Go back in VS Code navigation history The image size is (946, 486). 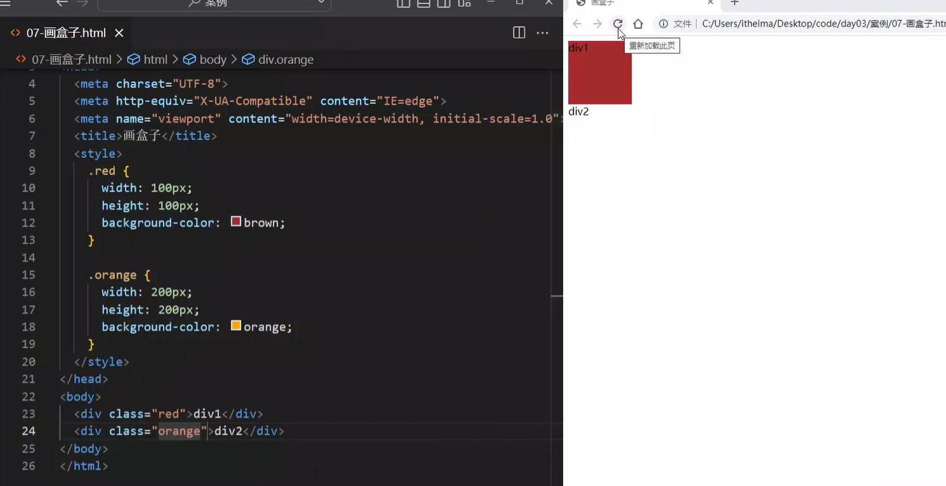click(x=62, y=3)
